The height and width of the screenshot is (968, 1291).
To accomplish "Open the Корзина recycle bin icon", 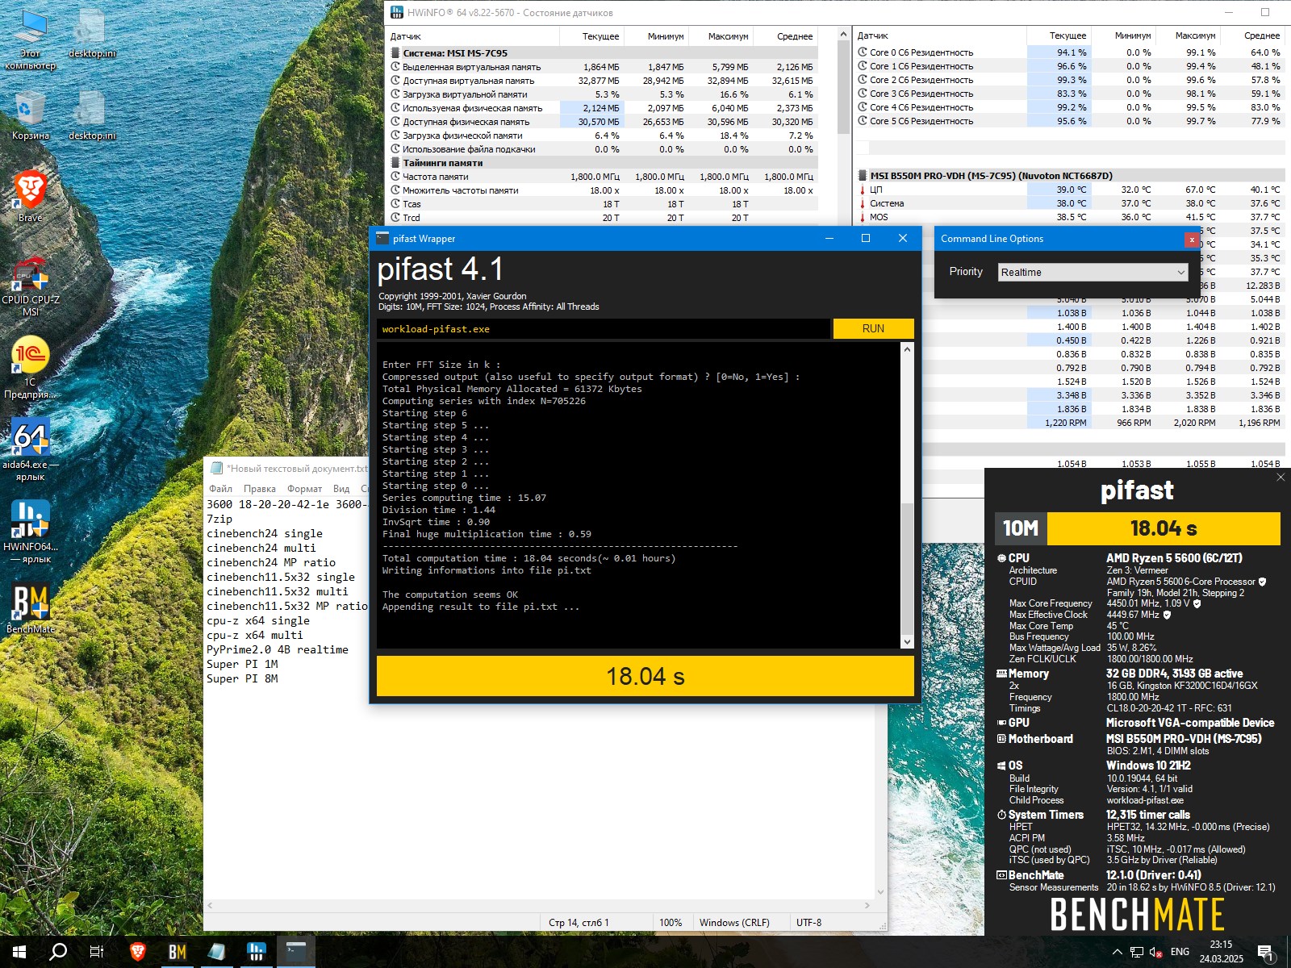I will click(31, 115).
